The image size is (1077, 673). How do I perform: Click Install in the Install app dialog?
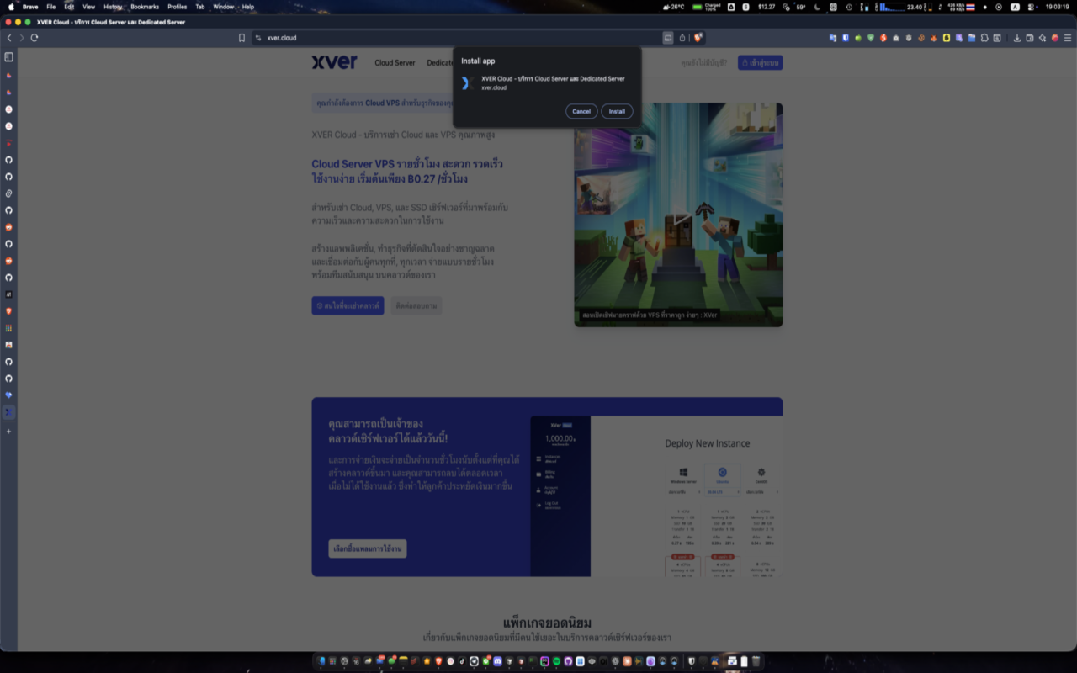tap(617, 111)
